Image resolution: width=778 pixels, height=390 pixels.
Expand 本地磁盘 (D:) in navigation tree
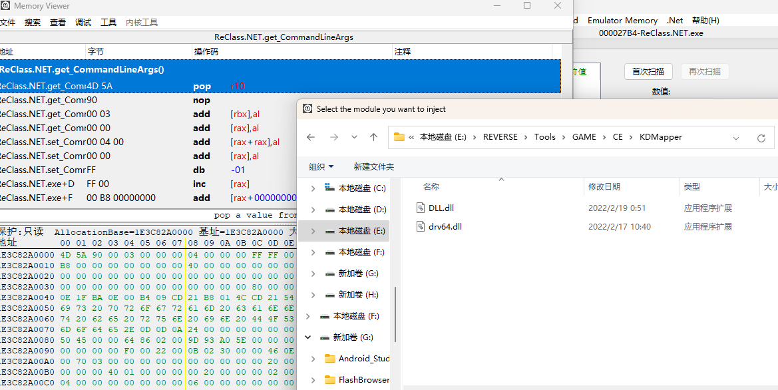tap(313, 210)
